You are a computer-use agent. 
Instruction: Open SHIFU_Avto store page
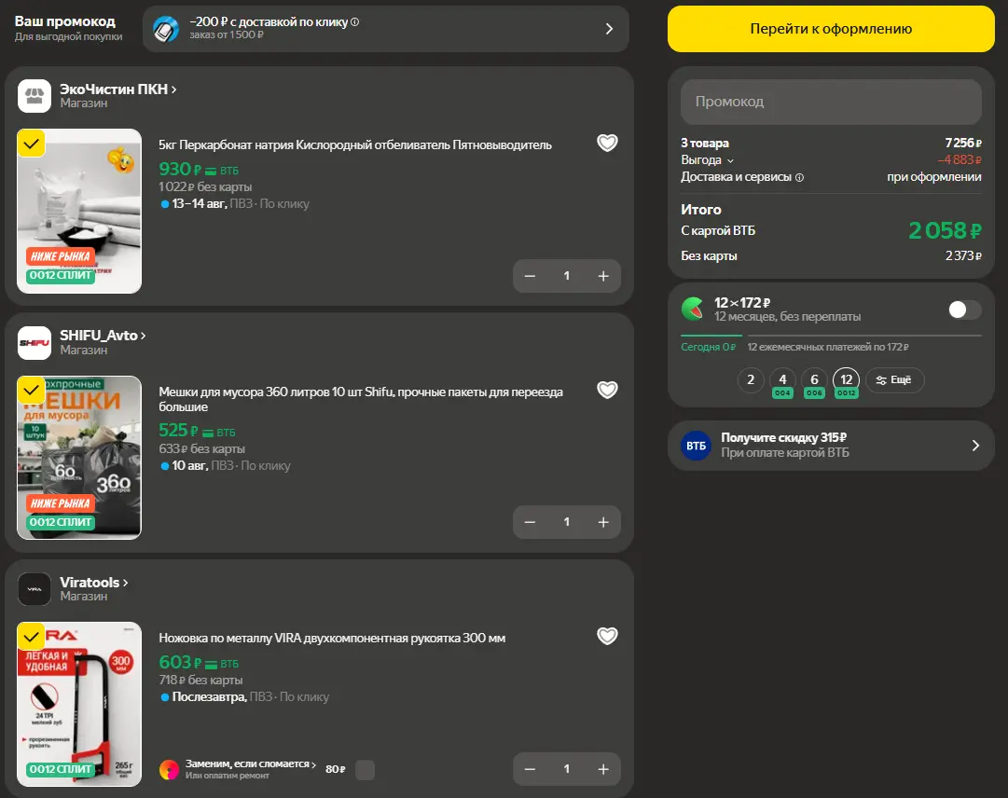103,336
